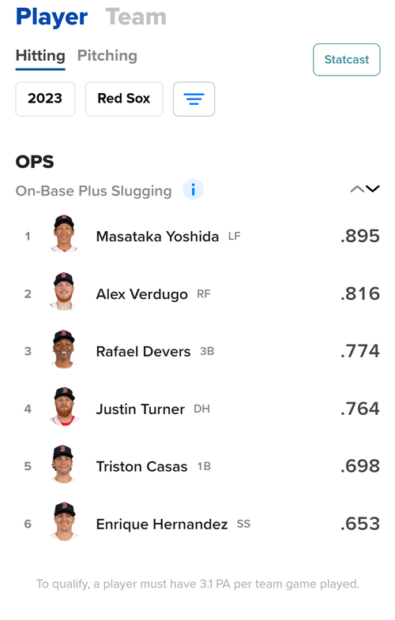Select Enrique Hernandez's headshot image
This screenshot has height=620, width=395.
click(64, 521)
